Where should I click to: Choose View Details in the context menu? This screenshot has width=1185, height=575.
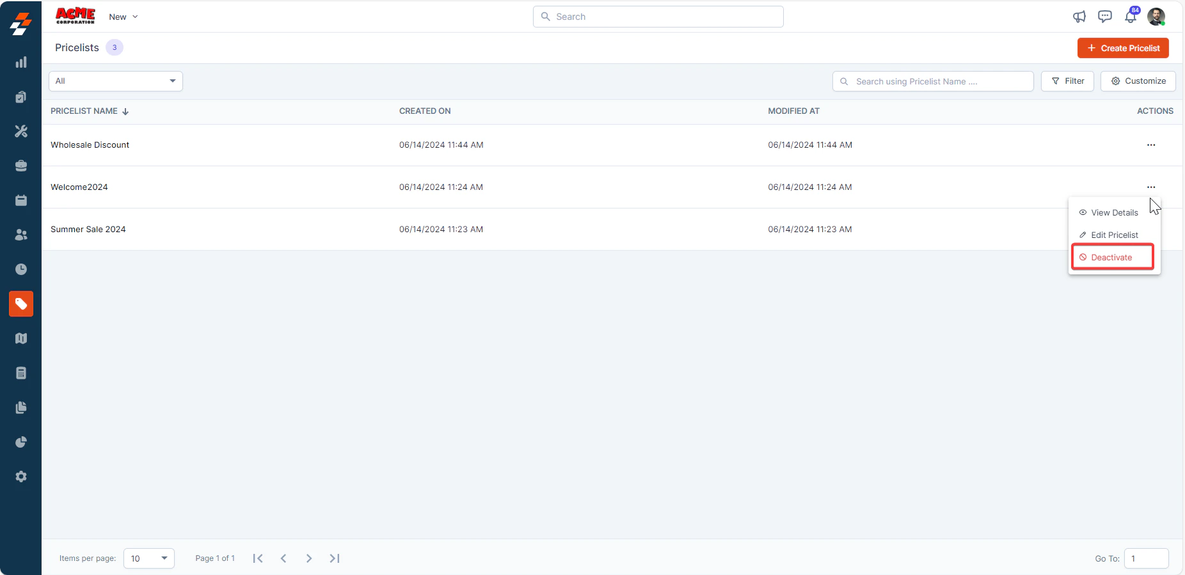point(1114,212)
